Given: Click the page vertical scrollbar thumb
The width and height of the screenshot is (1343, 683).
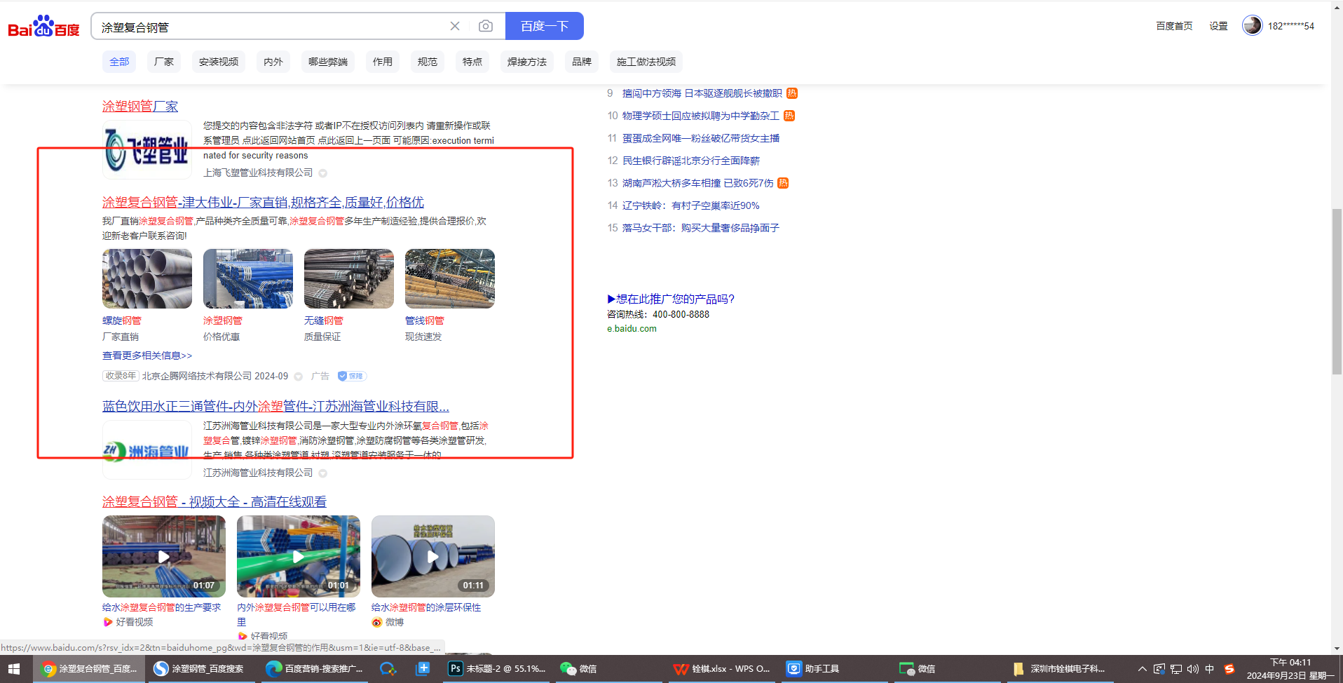Looking at the screenshot, I should pyautogui.click(x=1337, y=292).
